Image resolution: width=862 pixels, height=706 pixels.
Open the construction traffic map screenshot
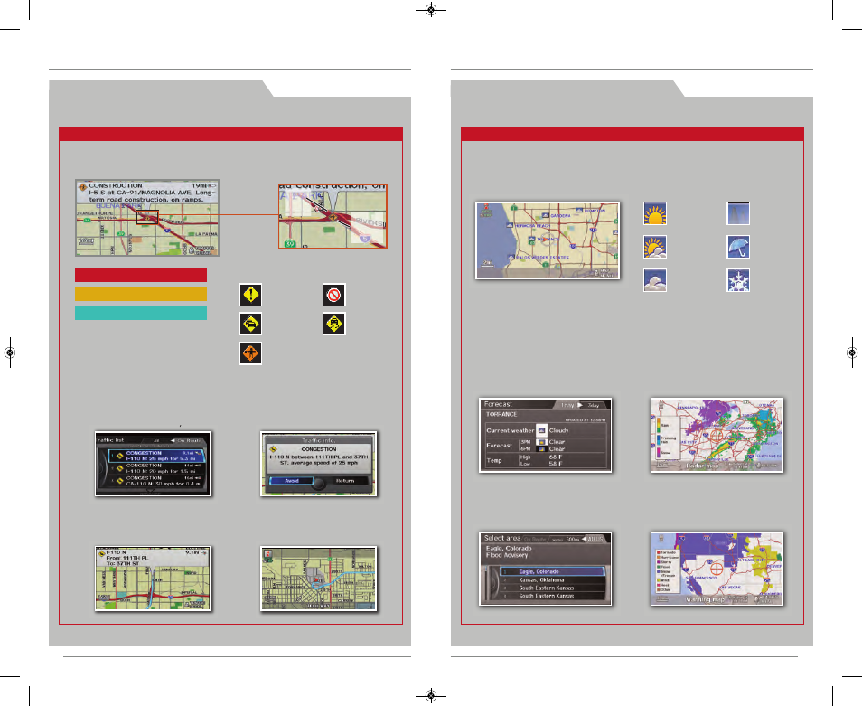click(147, 218)
